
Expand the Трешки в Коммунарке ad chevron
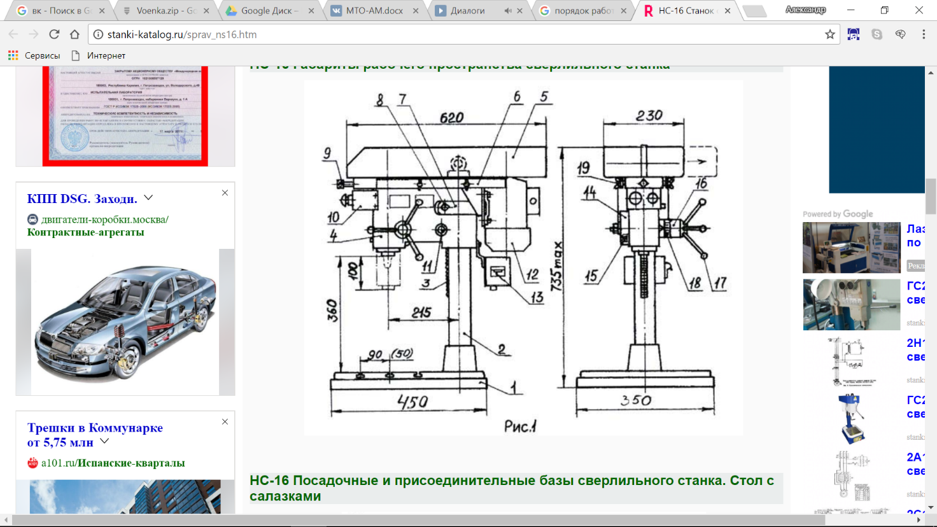(x=104, y=441)
